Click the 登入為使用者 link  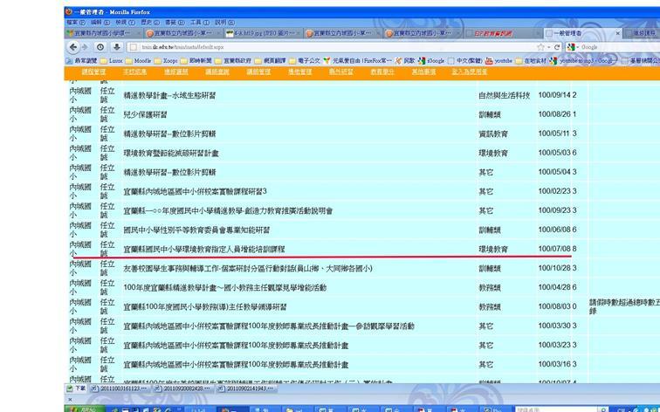coord(469,72)
